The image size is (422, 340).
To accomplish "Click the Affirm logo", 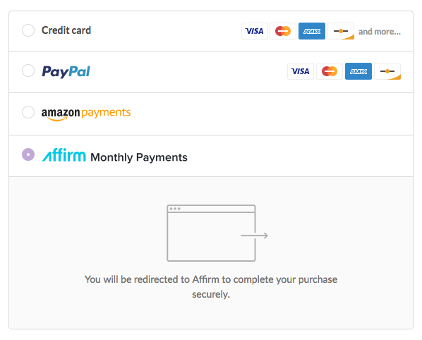I will point(64,155).
